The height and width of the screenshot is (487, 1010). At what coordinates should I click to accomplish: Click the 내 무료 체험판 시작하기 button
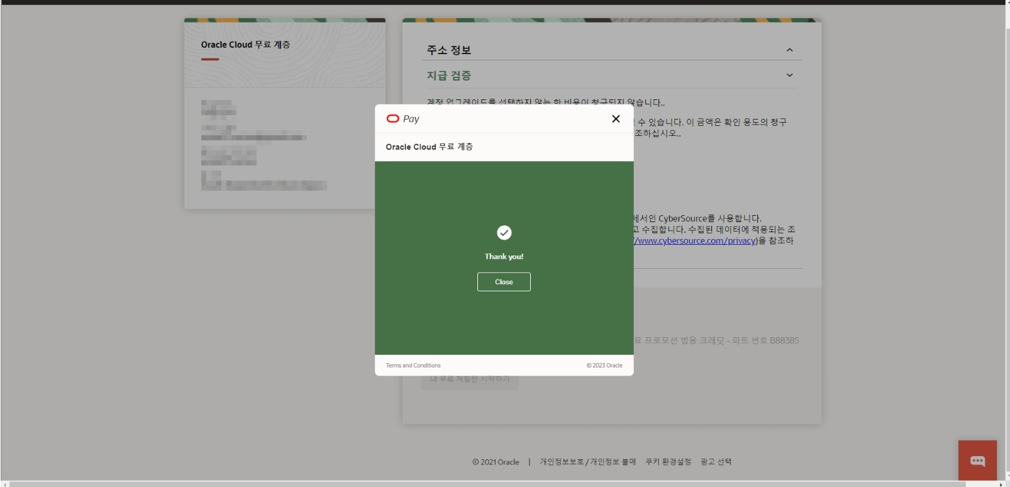pos(470,379)
